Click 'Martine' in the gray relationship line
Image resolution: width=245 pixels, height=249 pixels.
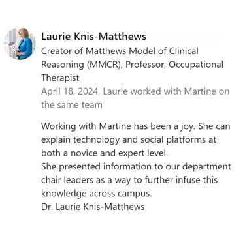[200, 91]
